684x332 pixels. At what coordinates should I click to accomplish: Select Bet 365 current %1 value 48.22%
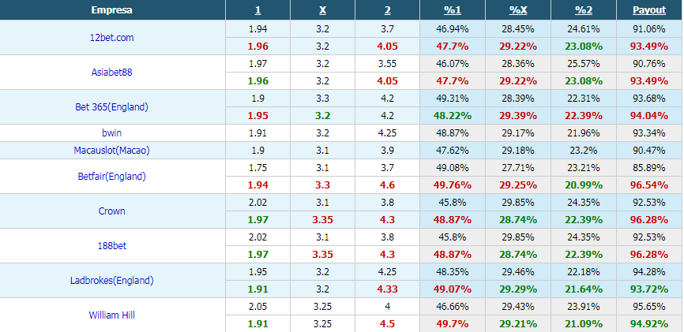pos(453,116)
